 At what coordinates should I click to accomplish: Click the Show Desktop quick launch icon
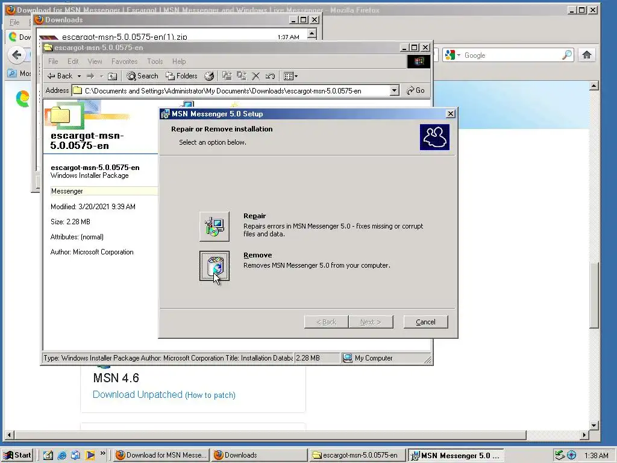(48, 455)
